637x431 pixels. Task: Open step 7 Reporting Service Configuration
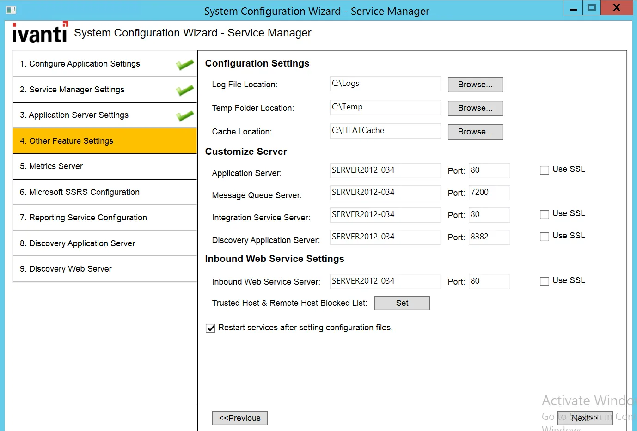105,218
